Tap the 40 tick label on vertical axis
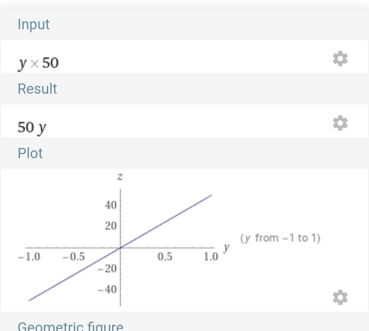The width and height of the screenshot is (369, 331). [x=110, y=205]
